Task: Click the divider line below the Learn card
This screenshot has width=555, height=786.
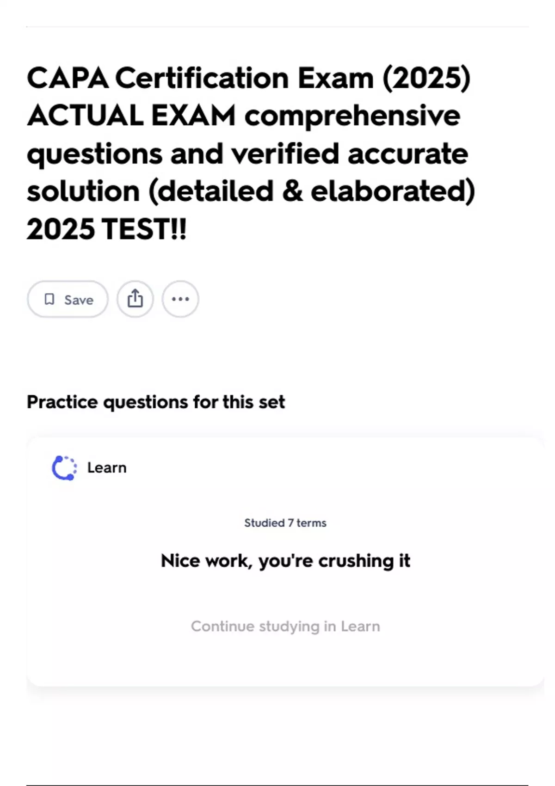Action: [x=277, y=785]
